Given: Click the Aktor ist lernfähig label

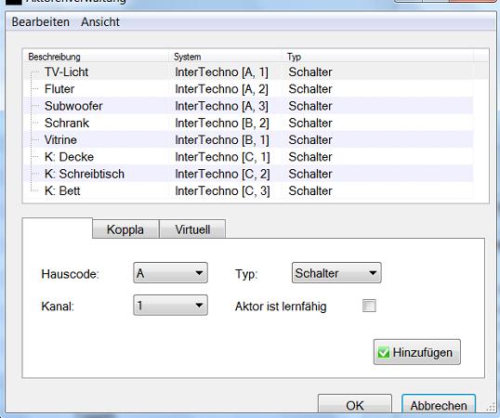Looking at the screenshot, I should click(x=281, y=307).
